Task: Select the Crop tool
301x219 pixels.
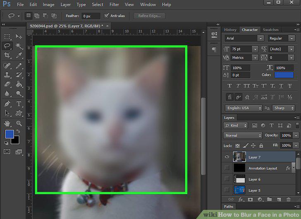Action: (7, 55)
